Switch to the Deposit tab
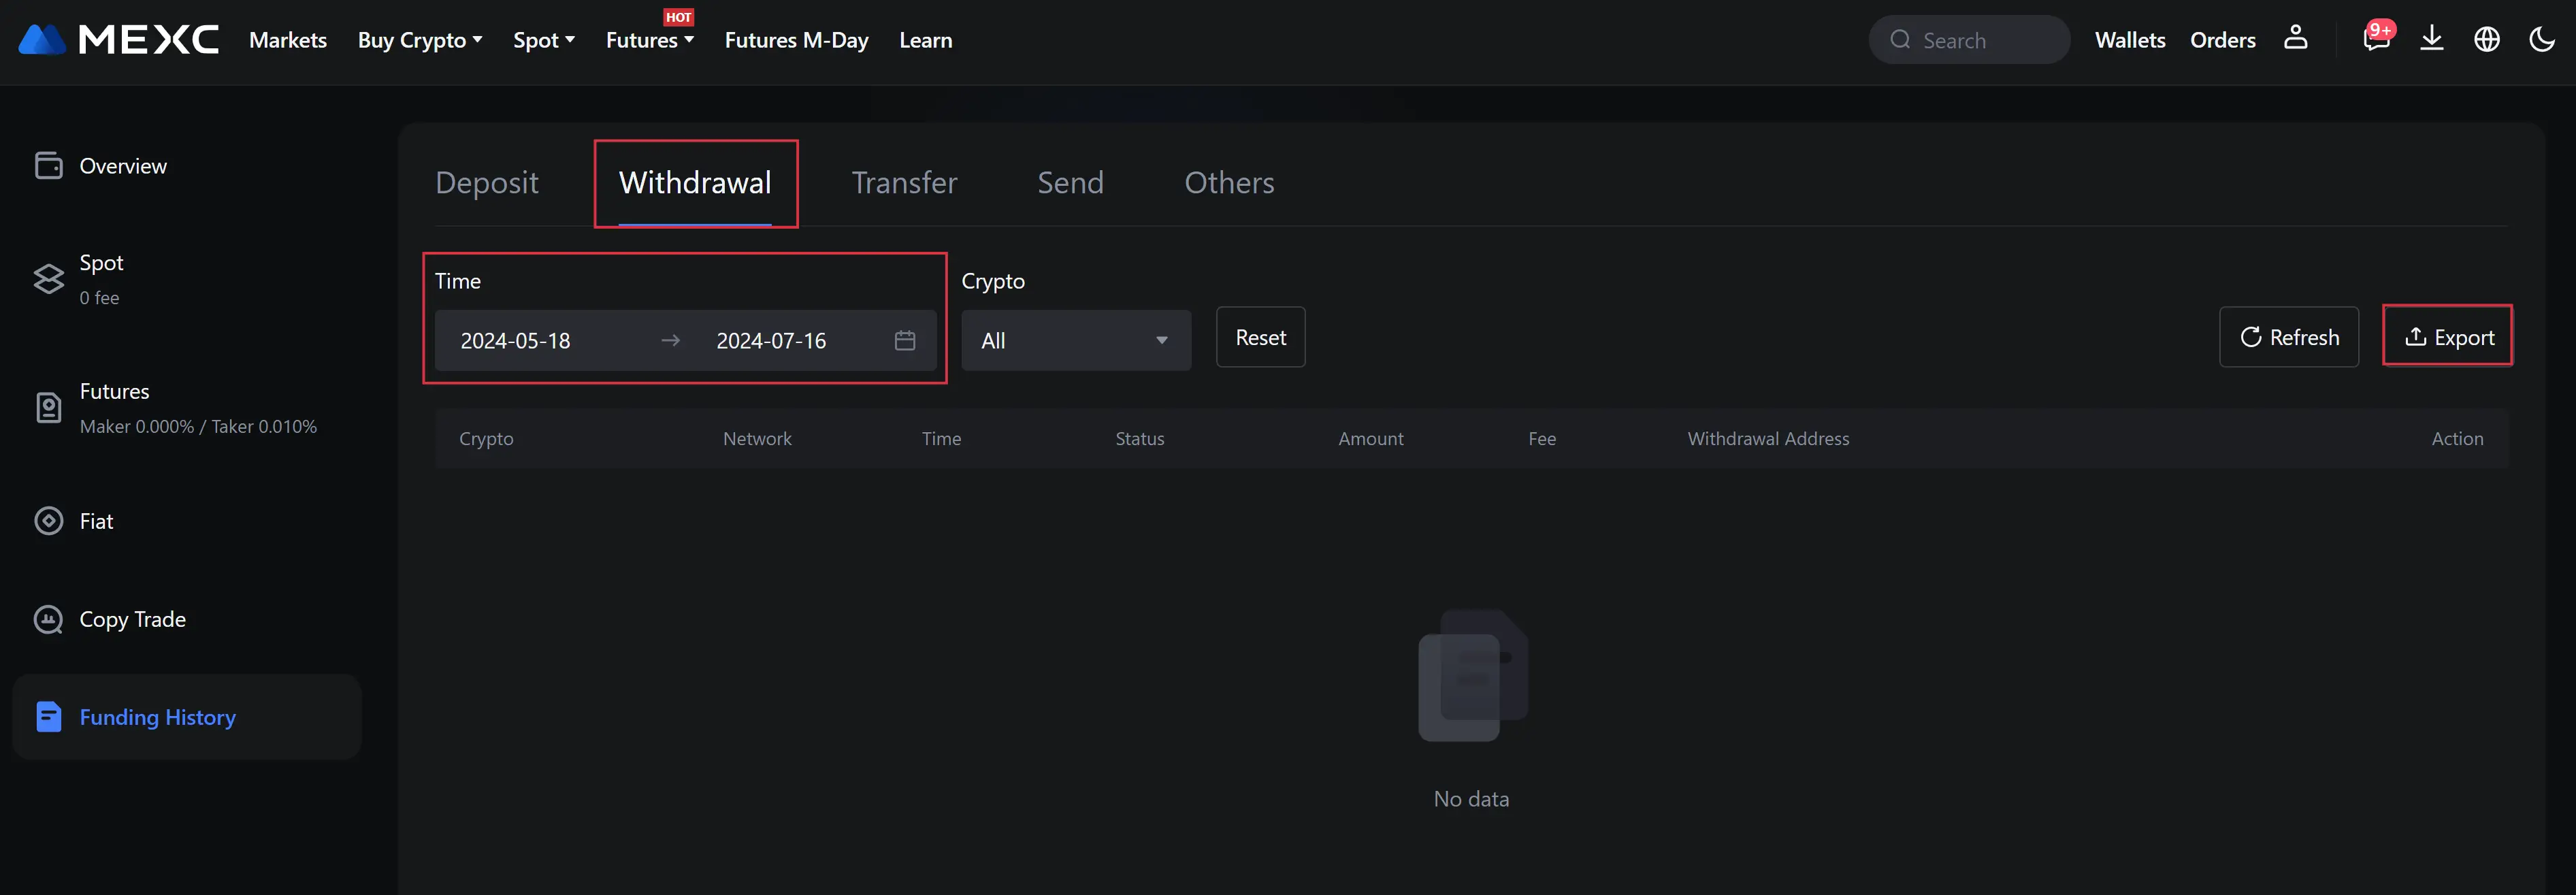This screenshot has height=895, width=2576. pyautogui.click(x=487, y=183)
